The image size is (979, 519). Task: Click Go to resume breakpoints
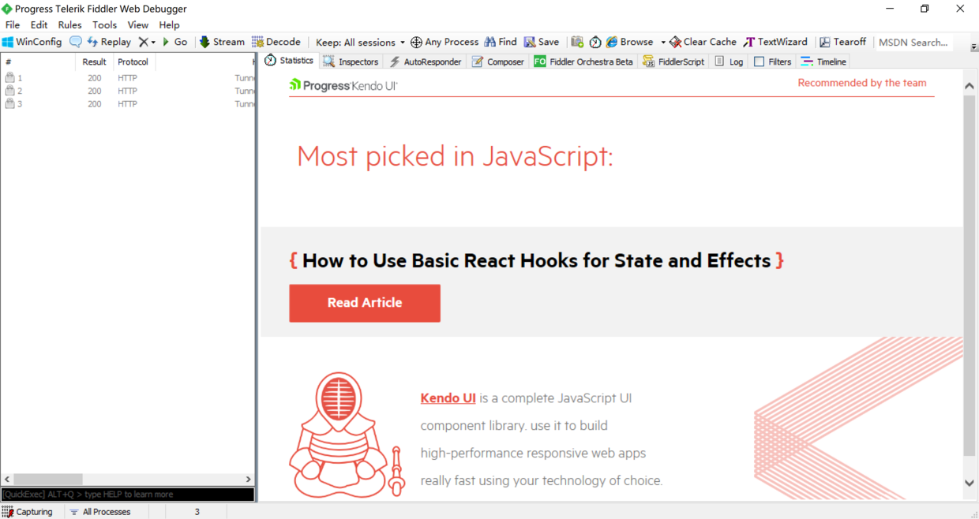click(x=174, y=42)
